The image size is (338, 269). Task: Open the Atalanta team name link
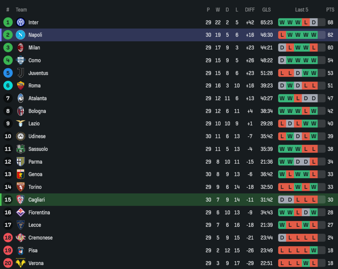click(37, 98)
